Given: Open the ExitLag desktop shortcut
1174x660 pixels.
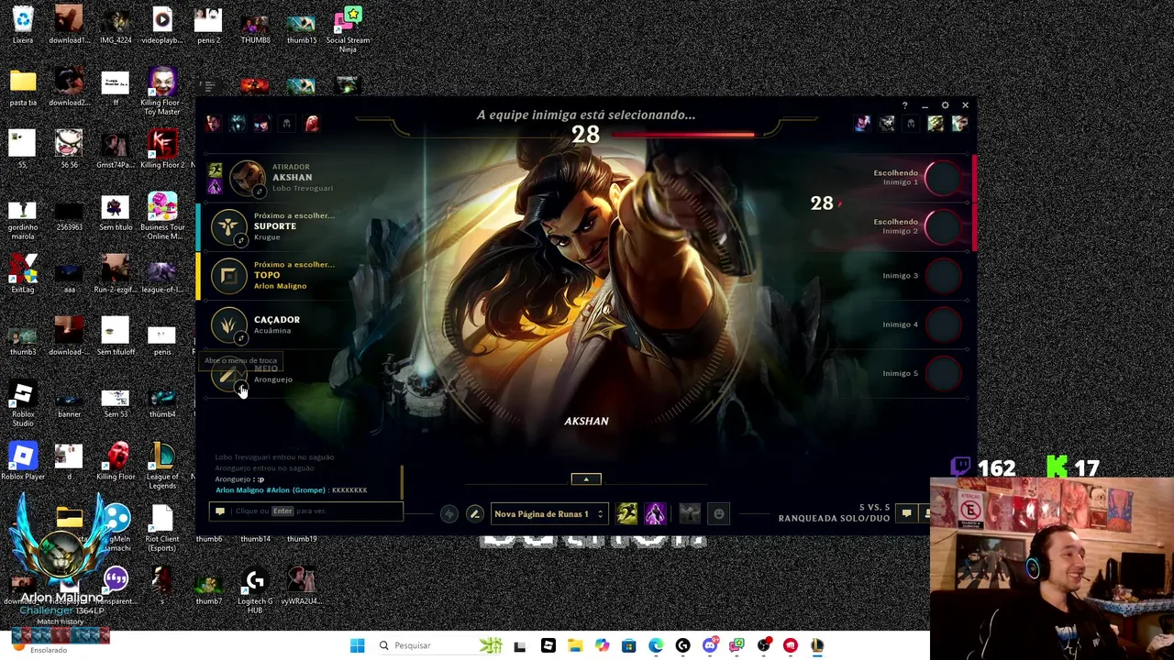Looking at the screenshot, I should pos(23,275).
